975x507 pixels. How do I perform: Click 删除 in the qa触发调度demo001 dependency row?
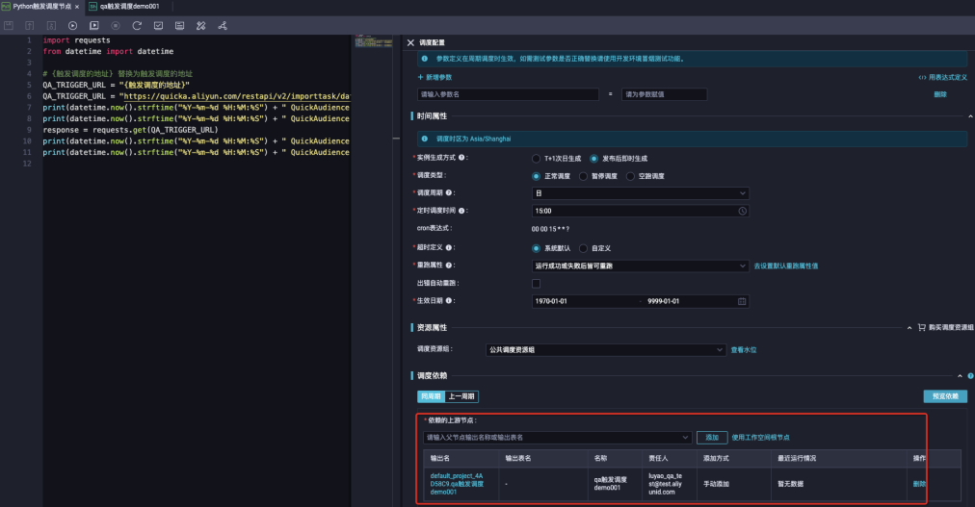919,484
